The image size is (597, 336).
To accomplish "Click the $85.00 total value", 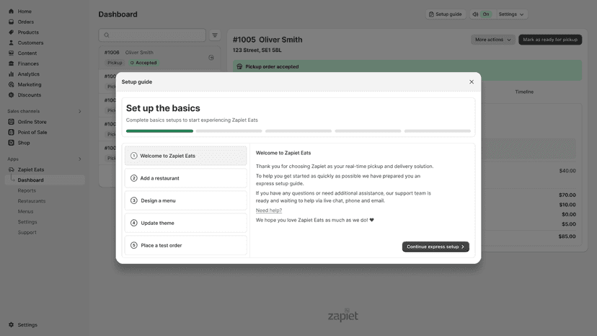I will (567, 236).
